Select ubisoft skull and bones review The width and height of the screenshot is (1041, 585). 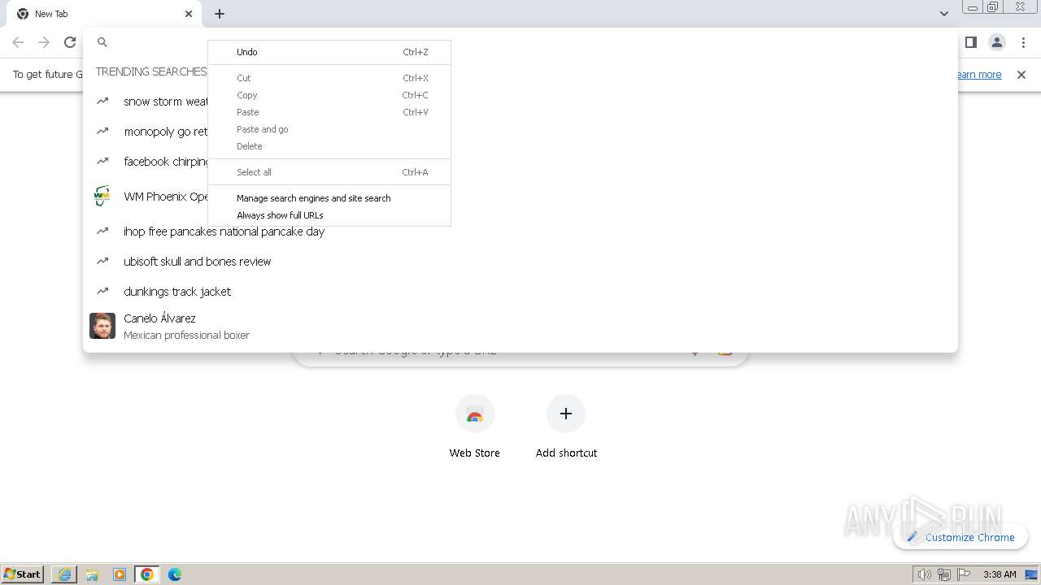click(520, 262)
